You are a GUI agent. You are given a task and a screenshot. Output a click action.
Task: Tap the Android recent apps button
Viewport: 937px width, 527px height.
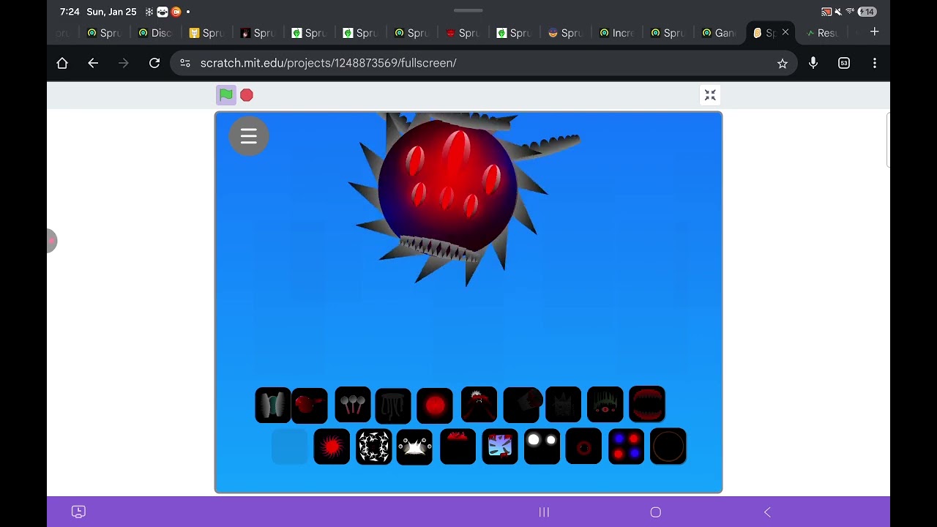coord(544,512)
